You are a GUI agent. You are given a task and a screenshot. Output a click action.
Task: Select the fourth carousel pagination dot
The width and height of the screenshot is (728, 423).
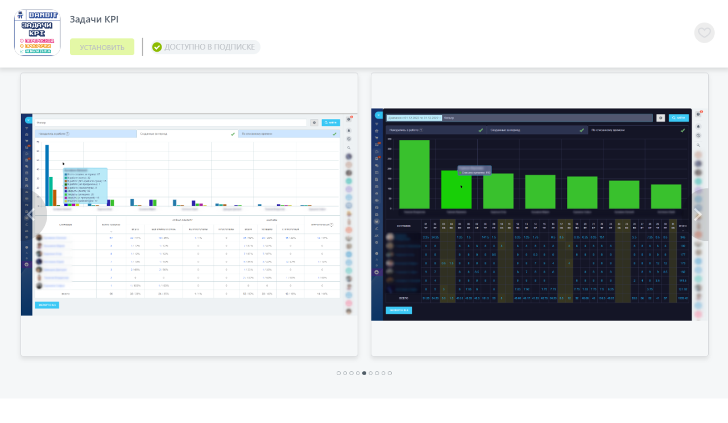(x=358, y=373)
